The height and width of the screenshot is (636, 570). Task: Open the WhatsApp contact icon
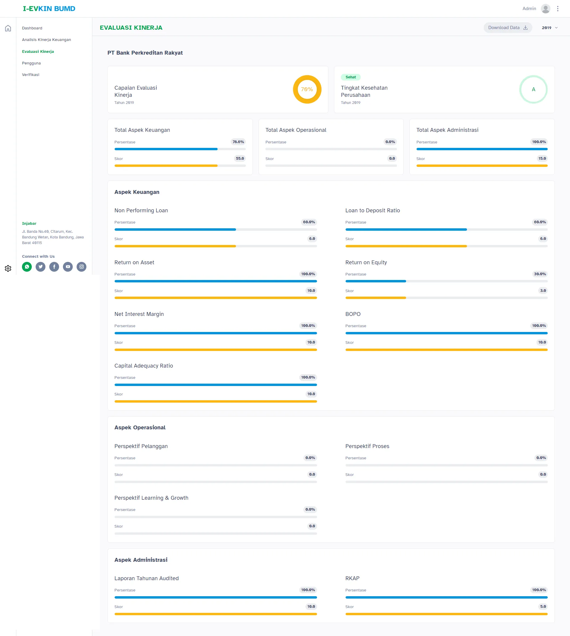tap(27, 267)
